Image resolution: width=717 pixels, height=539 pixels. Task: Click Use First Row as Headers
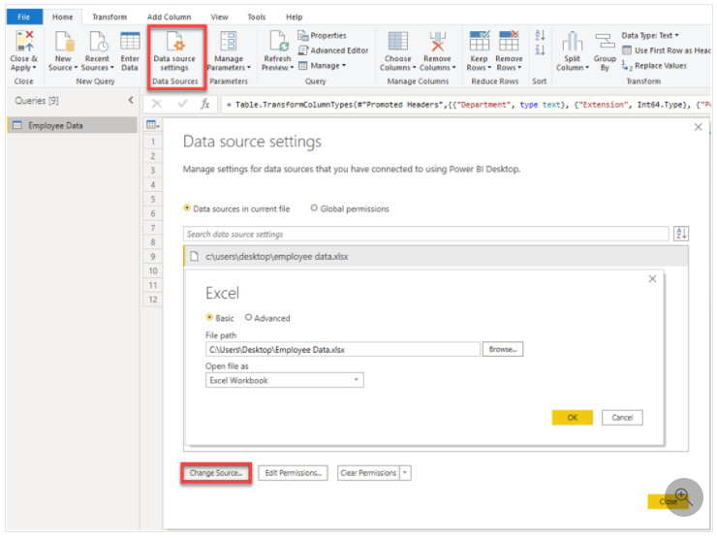(667, 50)
